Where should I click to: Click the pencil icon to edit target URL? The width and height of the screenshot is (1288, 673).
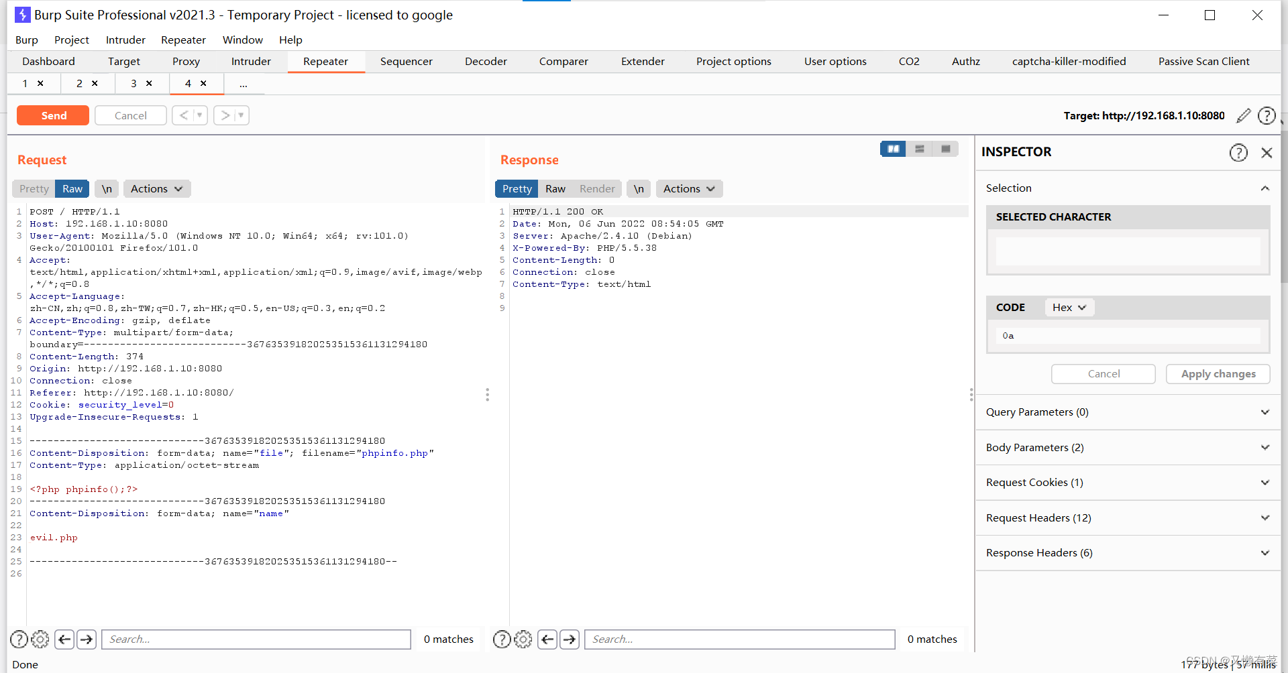pyautogui.click(x=1244, y=115)
